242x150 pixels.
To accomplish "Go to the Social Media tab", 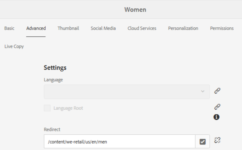I will pos(103,28).
